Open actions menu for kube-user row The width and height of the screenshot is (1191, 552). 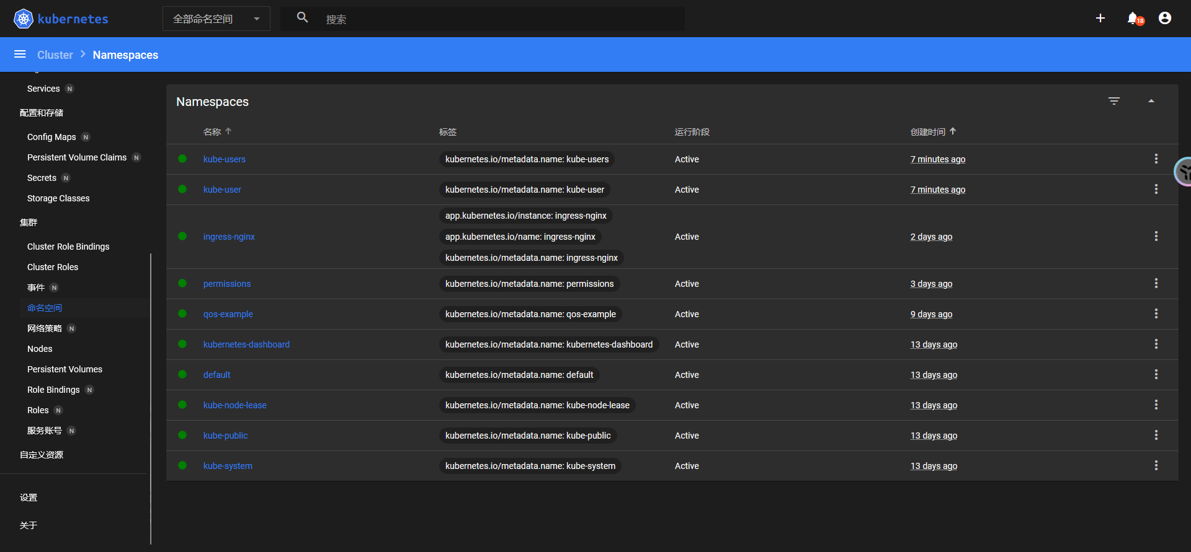point(1156,190)
